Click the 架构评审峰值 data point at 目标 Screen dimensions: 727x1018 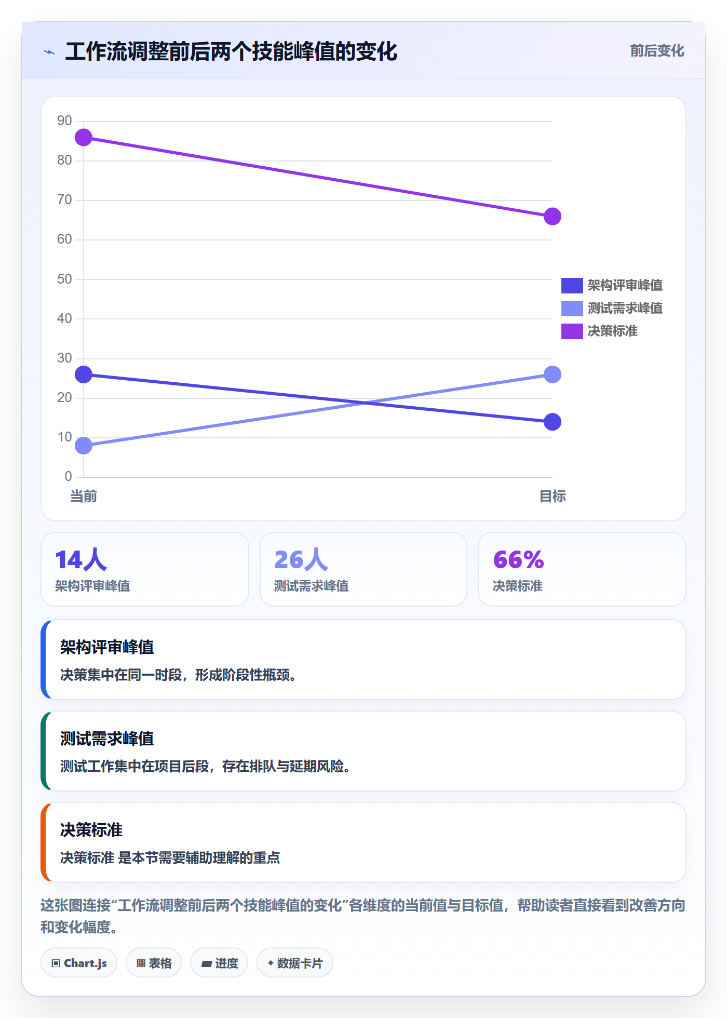(553, 422)
